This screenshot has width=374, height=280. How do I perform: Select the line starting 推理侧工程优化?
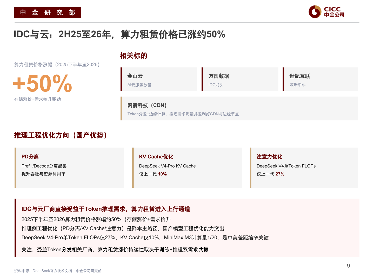tap(123, 228)
